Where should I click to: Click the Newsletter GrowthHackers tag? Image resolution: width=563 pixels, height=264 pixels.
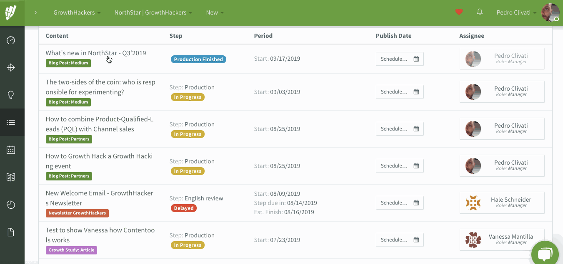pos(77,213)
